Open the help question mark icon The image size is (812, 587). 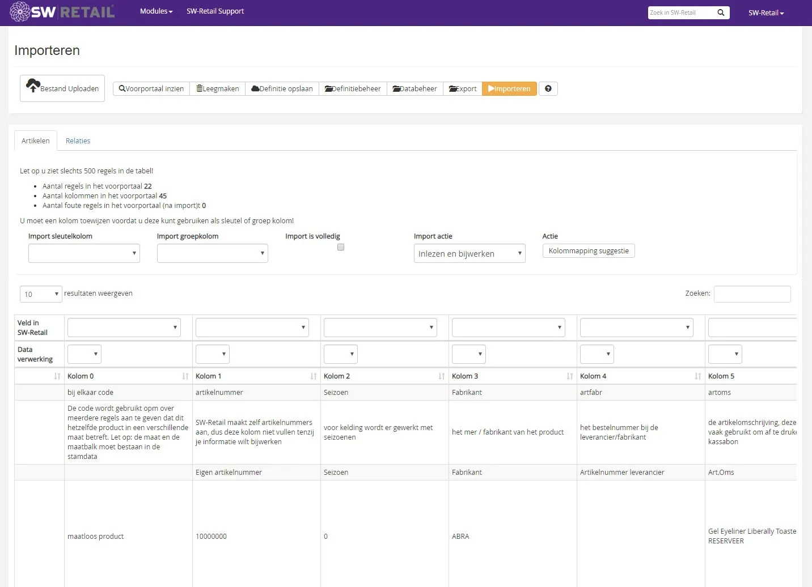click(x=548, y=88)
